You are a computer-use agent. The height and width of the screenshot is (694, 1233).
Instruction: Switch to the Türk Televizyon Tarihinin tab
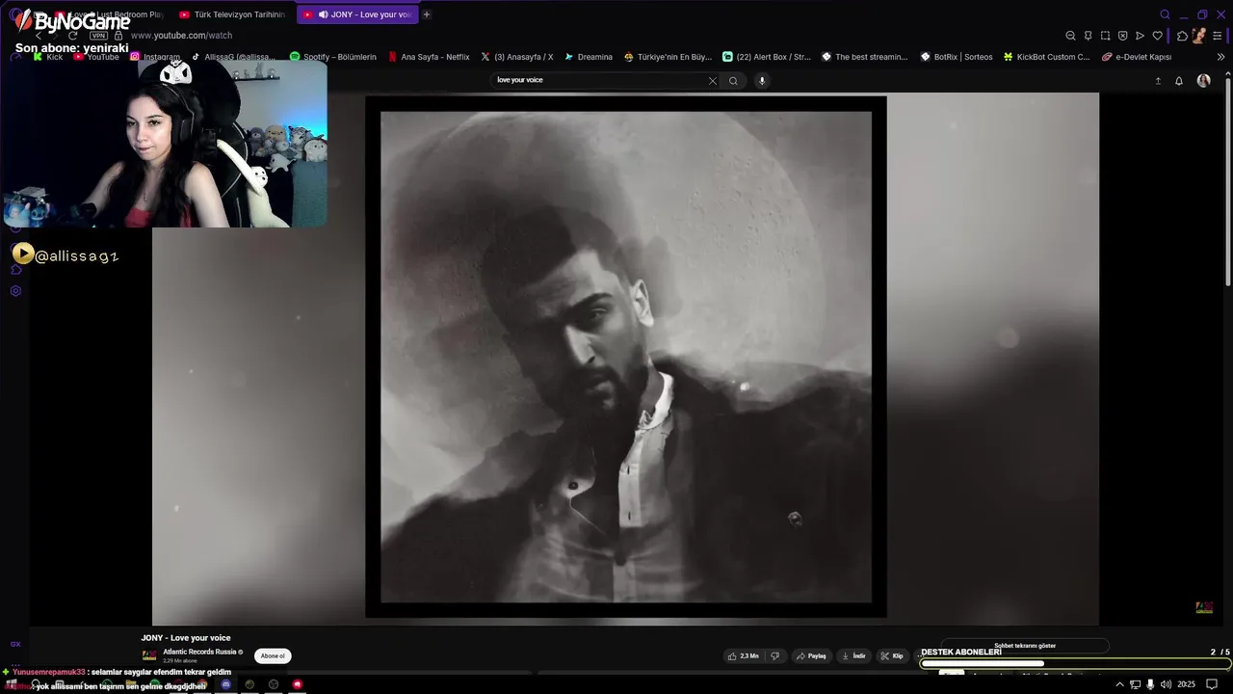tap(231, 14)
